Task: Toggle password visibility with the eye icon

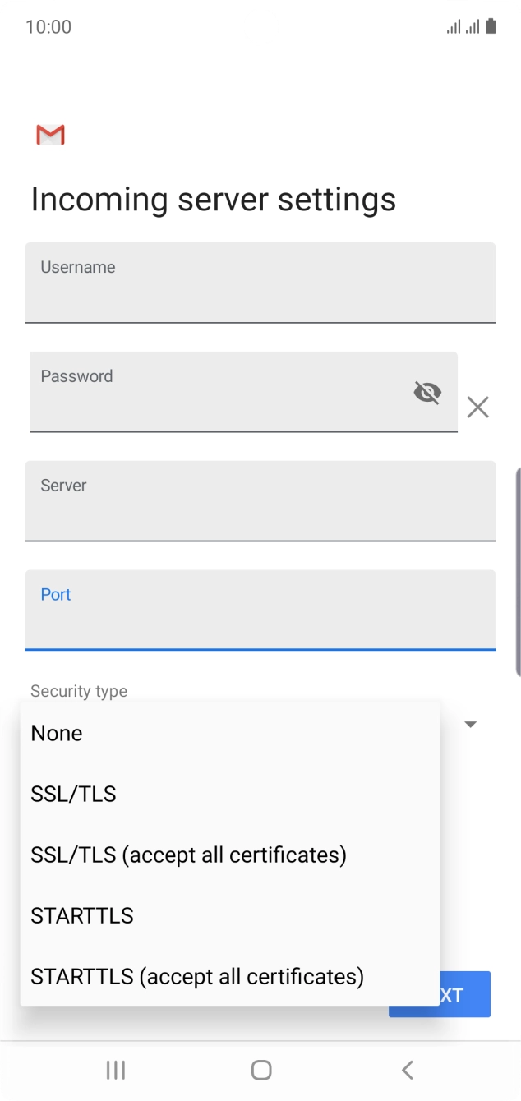Action: 427,392
